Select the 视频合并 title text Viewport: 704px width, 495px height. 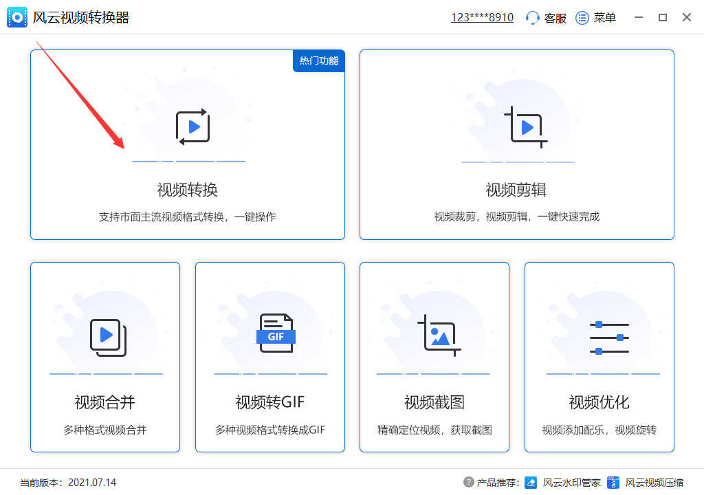coord(104,402)
